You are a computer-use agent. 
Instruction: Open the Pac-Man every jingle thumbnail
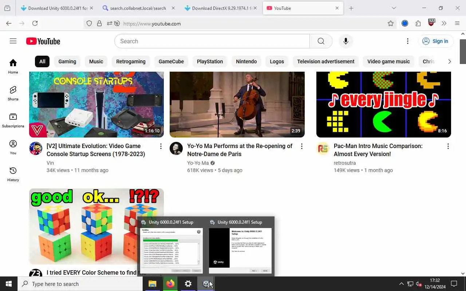coord(384,104)
